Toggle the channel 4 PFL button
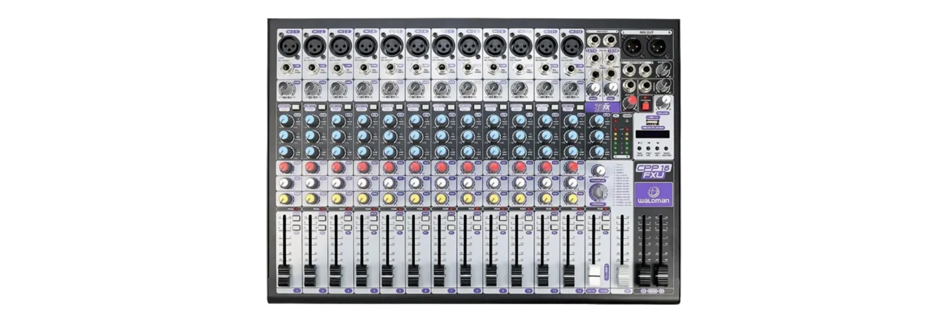This screenshot has height=323, width=946. pyautogui.click(x=373, y=227)
